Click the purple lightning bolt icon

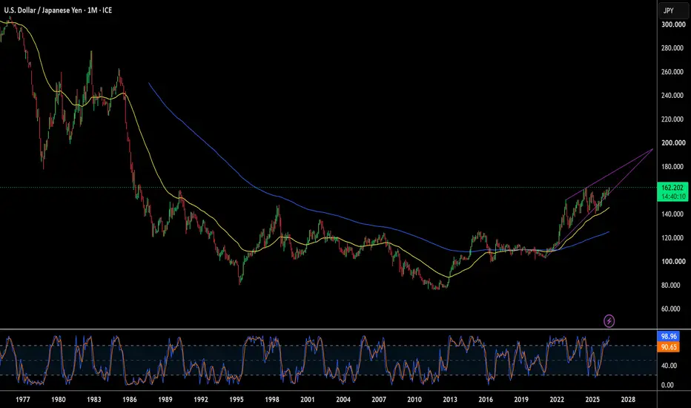click(x=609, y=321)
